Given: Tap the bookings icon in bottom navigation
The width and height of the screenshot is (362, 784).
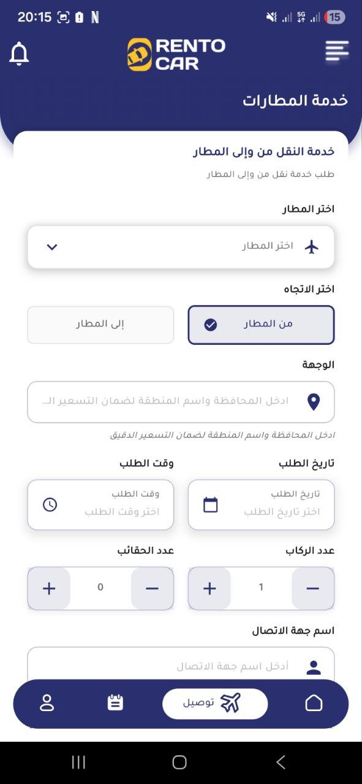Looking at the screenshot, I should pos(115,703).
